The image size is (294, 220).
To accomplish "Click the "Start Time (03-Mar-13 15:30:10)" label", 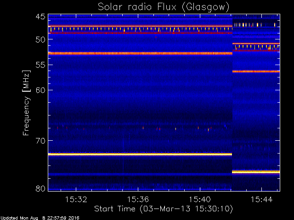I will [164, 209].
